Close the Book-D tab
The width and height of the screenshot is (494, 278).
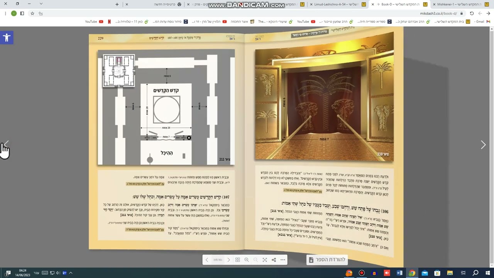tap(372, 4)
